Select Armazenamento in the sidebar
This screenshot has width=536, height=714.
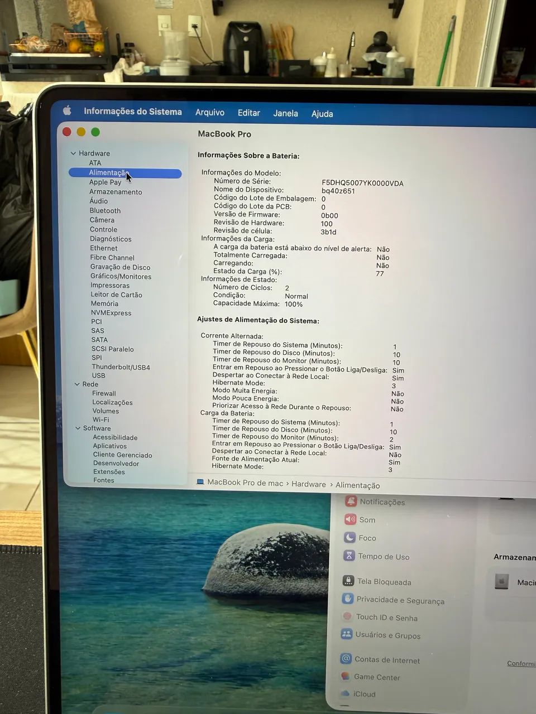tap(116, 191)
